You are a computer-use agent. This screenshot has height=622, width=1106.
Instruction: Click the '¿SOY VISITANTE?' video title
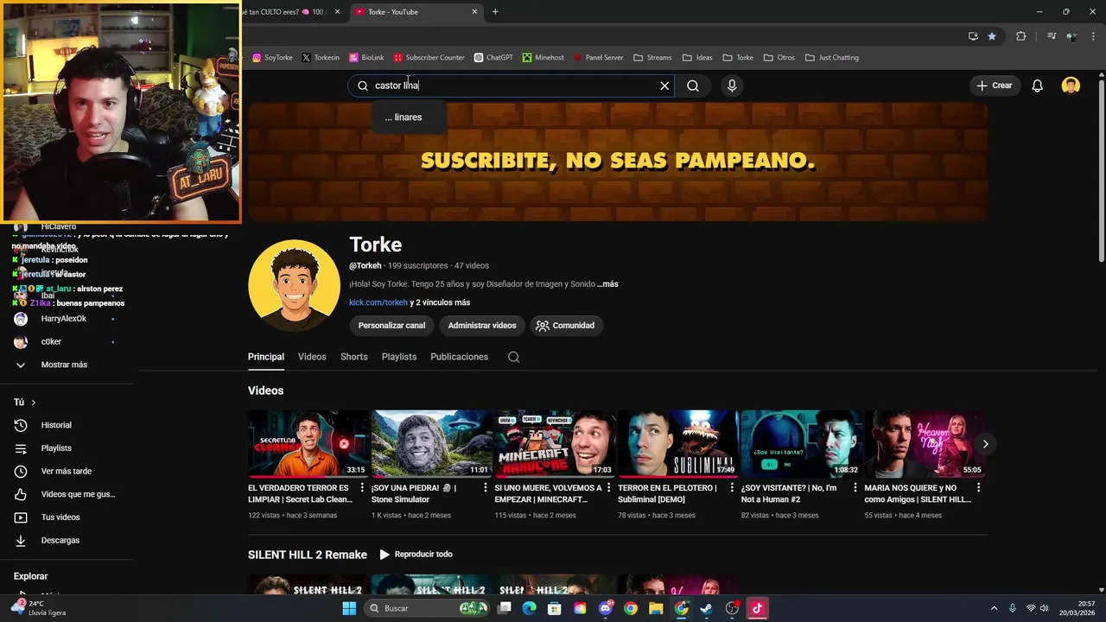click(789, 493)
